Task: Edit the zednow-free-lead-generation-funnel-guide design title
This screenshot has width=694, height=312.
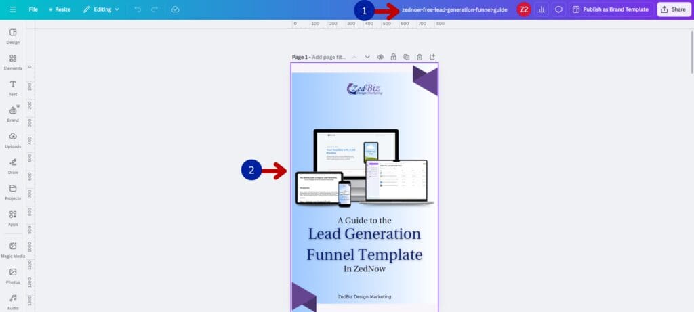Action: [455, 9]
